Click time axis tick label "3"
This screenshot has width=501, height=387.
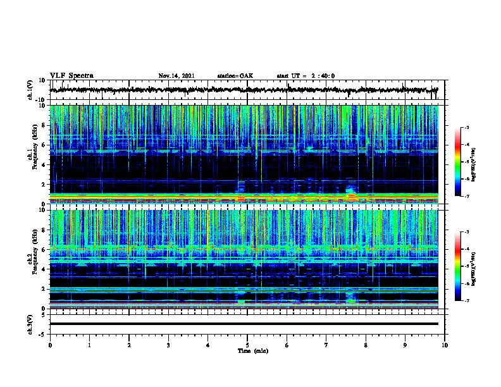coord(168,345)
